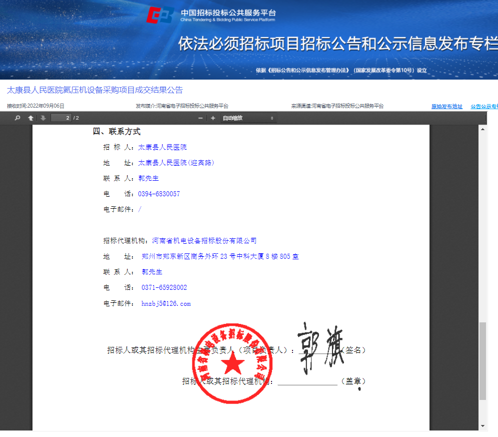
Task: Open the 原始发布地址 link
Action: (446, 107)
